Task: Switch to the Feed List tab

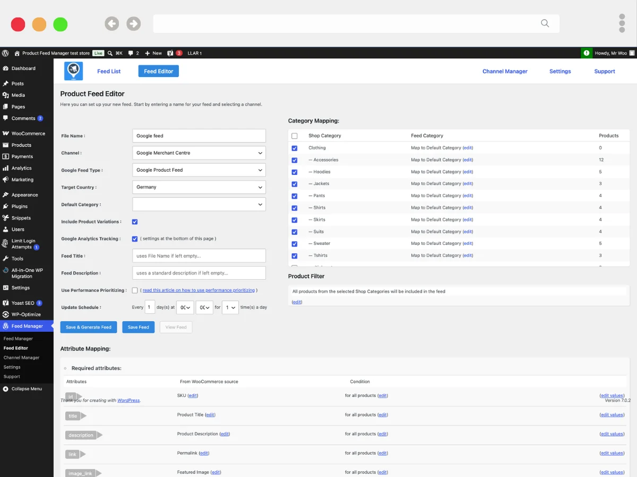Action: [x=109, y=71]
